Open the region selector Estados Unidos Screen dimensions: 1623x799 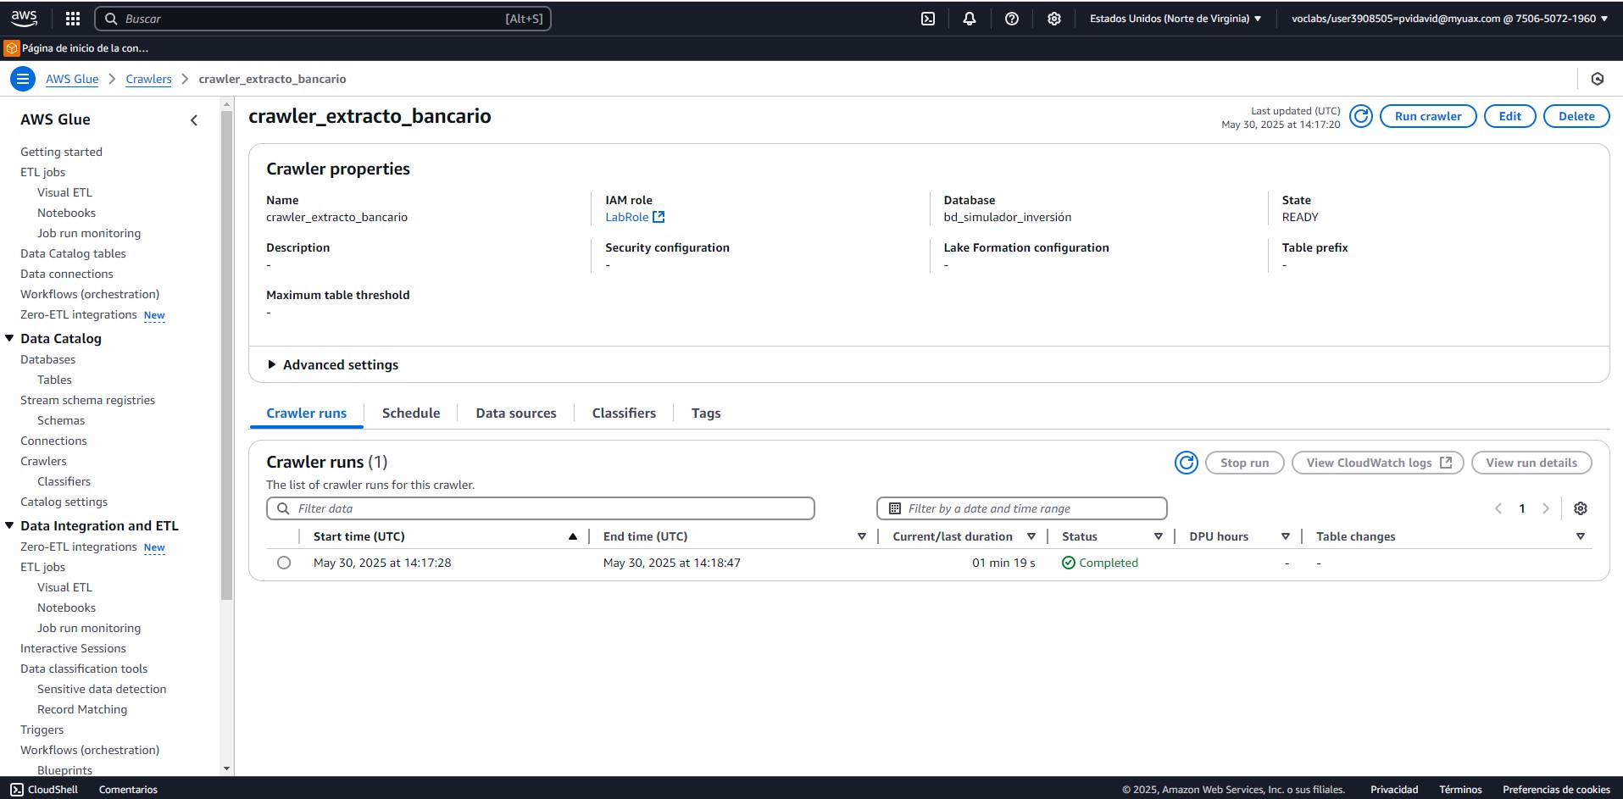pos(1176,19)
